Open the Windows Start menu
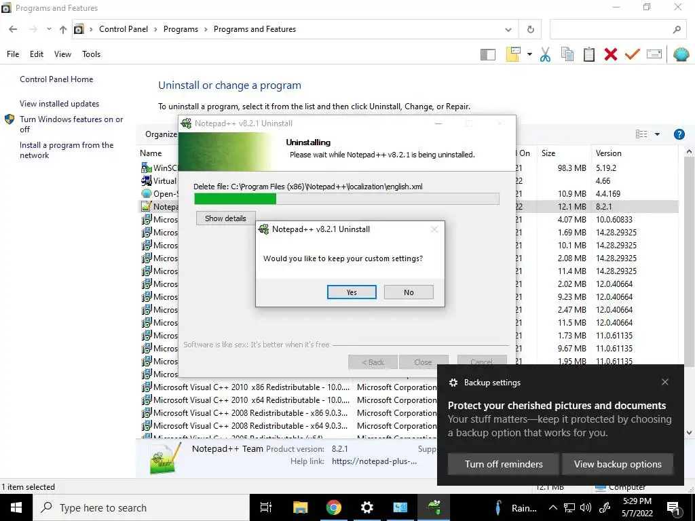This screenshot has height=521, width=695. coord(16,507)
